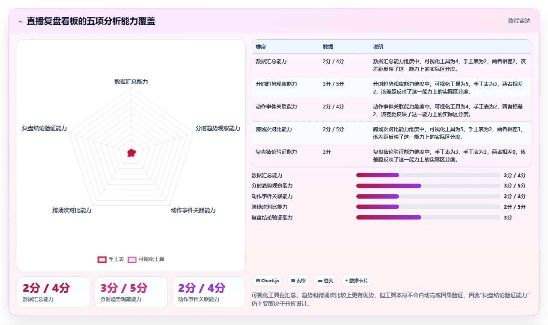Click the 3分 value beside the last progress bar
Viewport: 548px width, 325px height.
coord(508,217)
